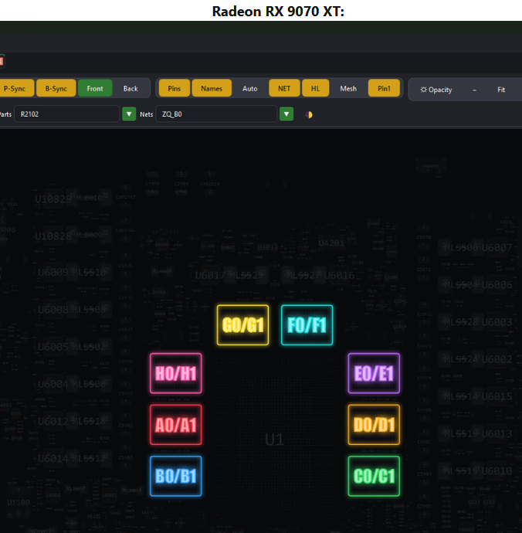This screenshot has width=522, height=533.
Task: Click the U10829 component label
Action: pyautogui.click(x=53, y=199)
